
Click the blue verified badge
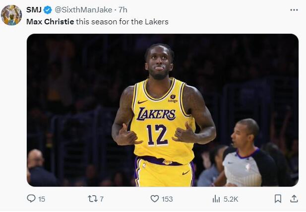pos(48,10)
